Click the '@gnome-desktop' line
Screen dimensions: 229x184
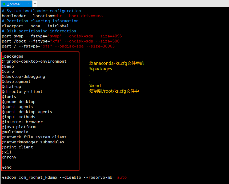[x=19, y=102]
